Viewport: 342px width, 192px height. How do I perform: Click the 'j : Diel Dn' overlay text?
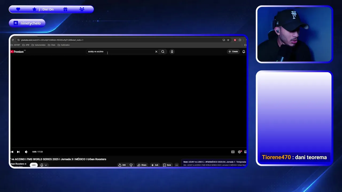pyautogui.click(x=46, y=9)
